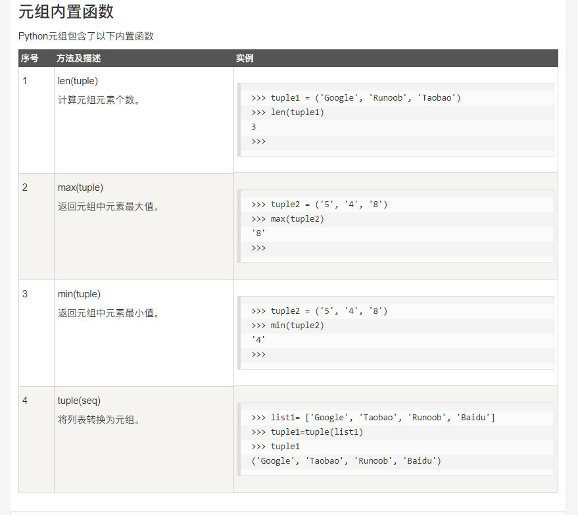Click the list1 assignment code line
This screenshot has width=578, height=515.
[x=373, y=418]
